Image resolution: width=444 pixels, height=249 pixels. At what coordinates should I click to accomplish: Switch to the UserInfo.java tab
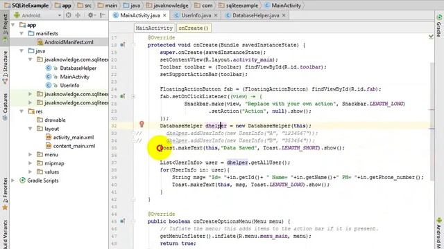pyautogui.click(x=196, y=15)
